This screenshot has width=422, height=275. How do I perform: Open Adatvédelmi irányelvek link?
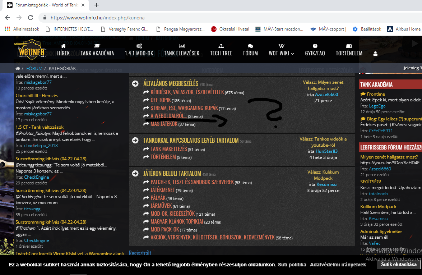coord(338,265)
